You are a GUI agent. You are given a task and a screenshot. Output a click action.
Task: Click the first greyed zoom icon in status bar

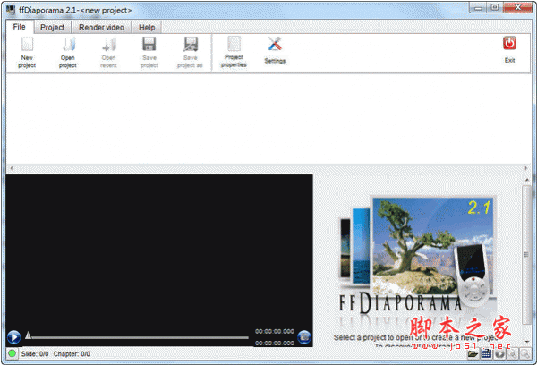(512, 353)
